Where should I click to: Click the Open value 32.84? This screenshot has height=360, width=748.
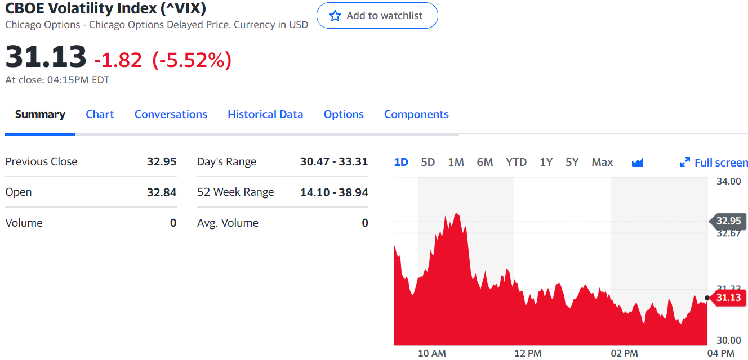162,192
